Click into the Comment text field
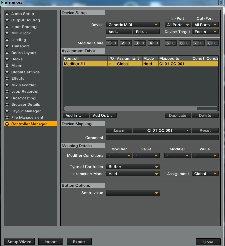Screen dimensions: 225x246 point(162,138)
